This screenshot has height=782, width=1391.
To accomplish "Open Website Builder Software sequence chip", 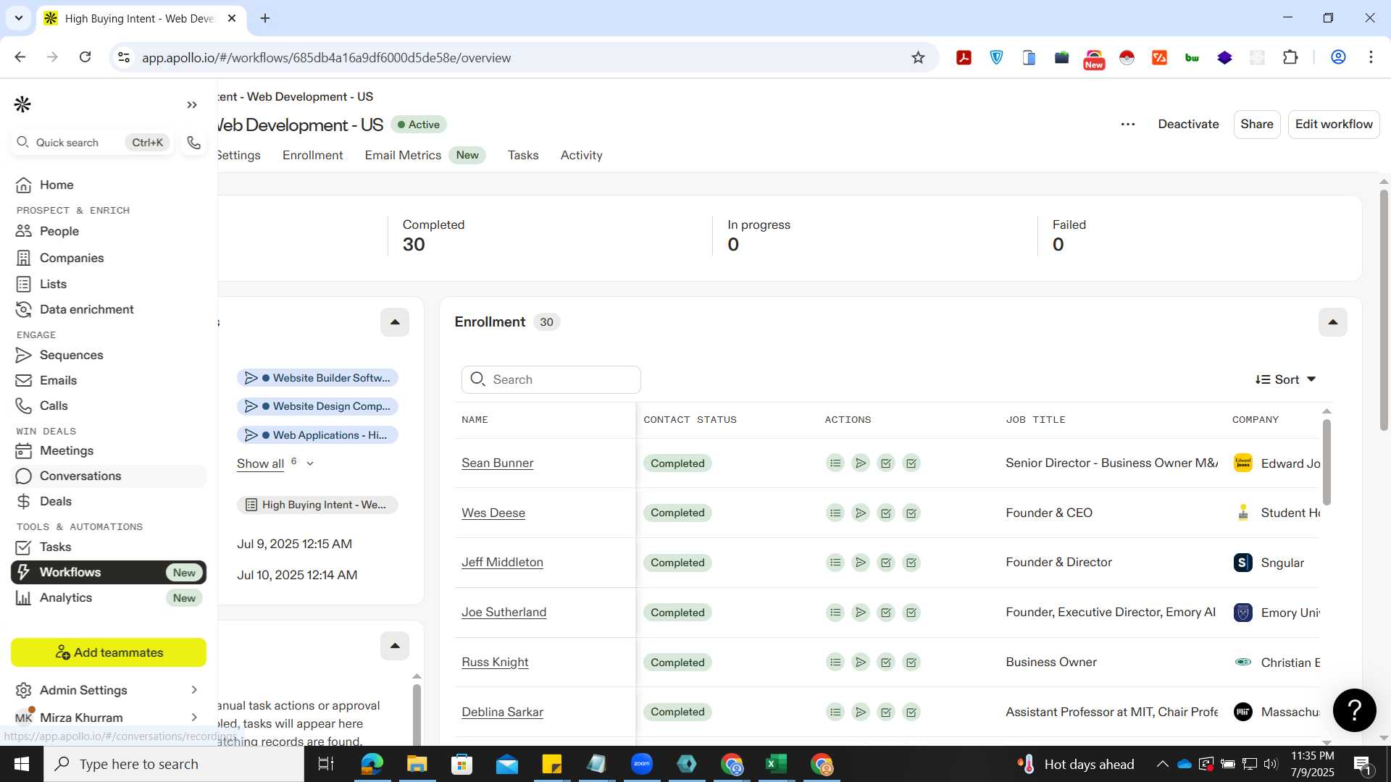I will 317,378.
